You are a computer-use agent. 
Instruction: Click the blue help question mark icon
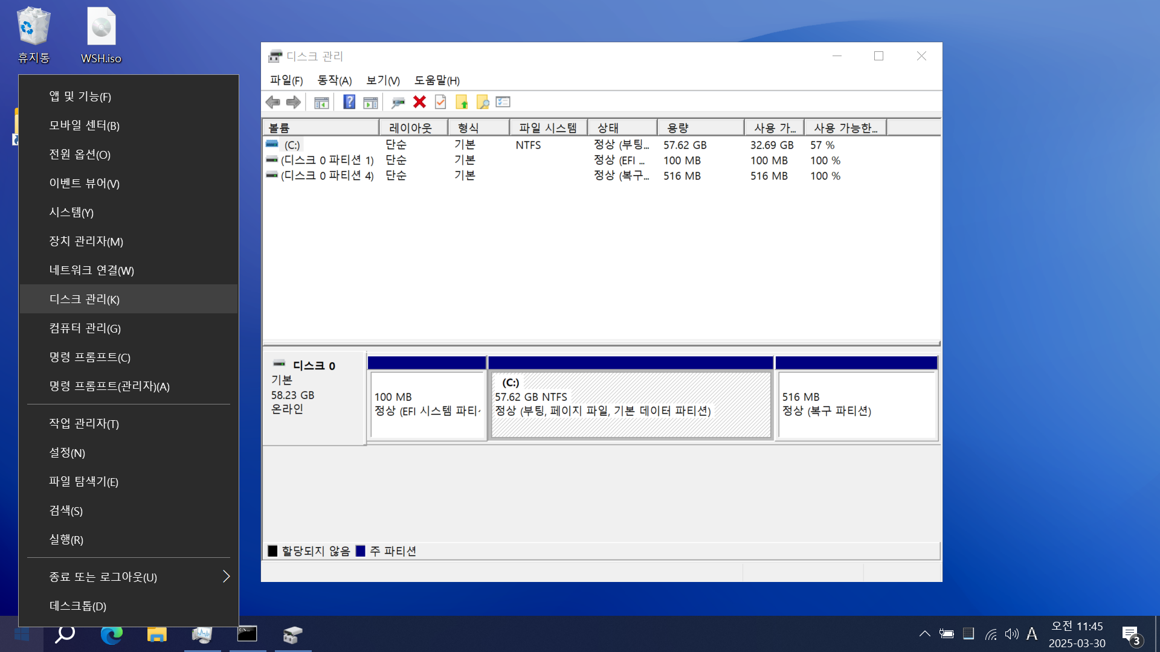tap(349, 102)
